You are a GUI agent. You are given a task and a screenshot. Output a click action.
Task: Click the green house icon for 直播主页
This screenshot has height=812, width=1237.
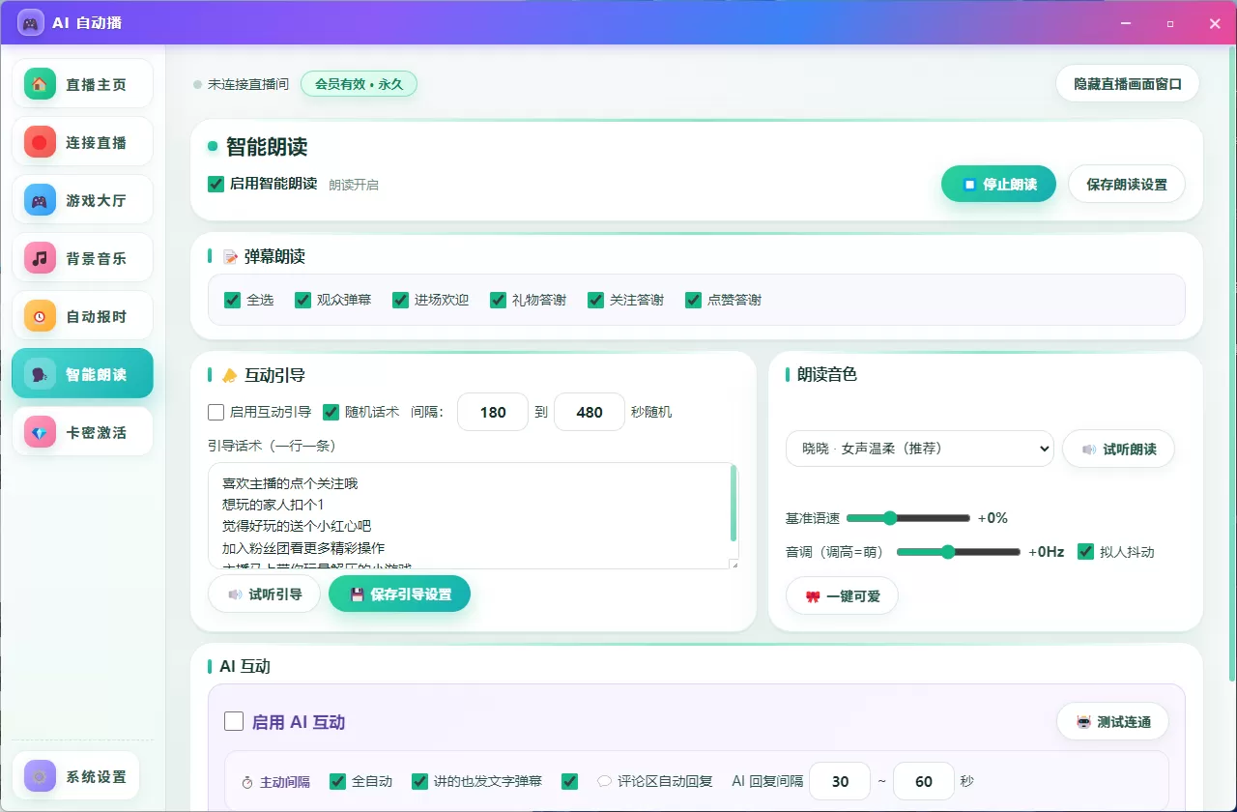point(40,84)
